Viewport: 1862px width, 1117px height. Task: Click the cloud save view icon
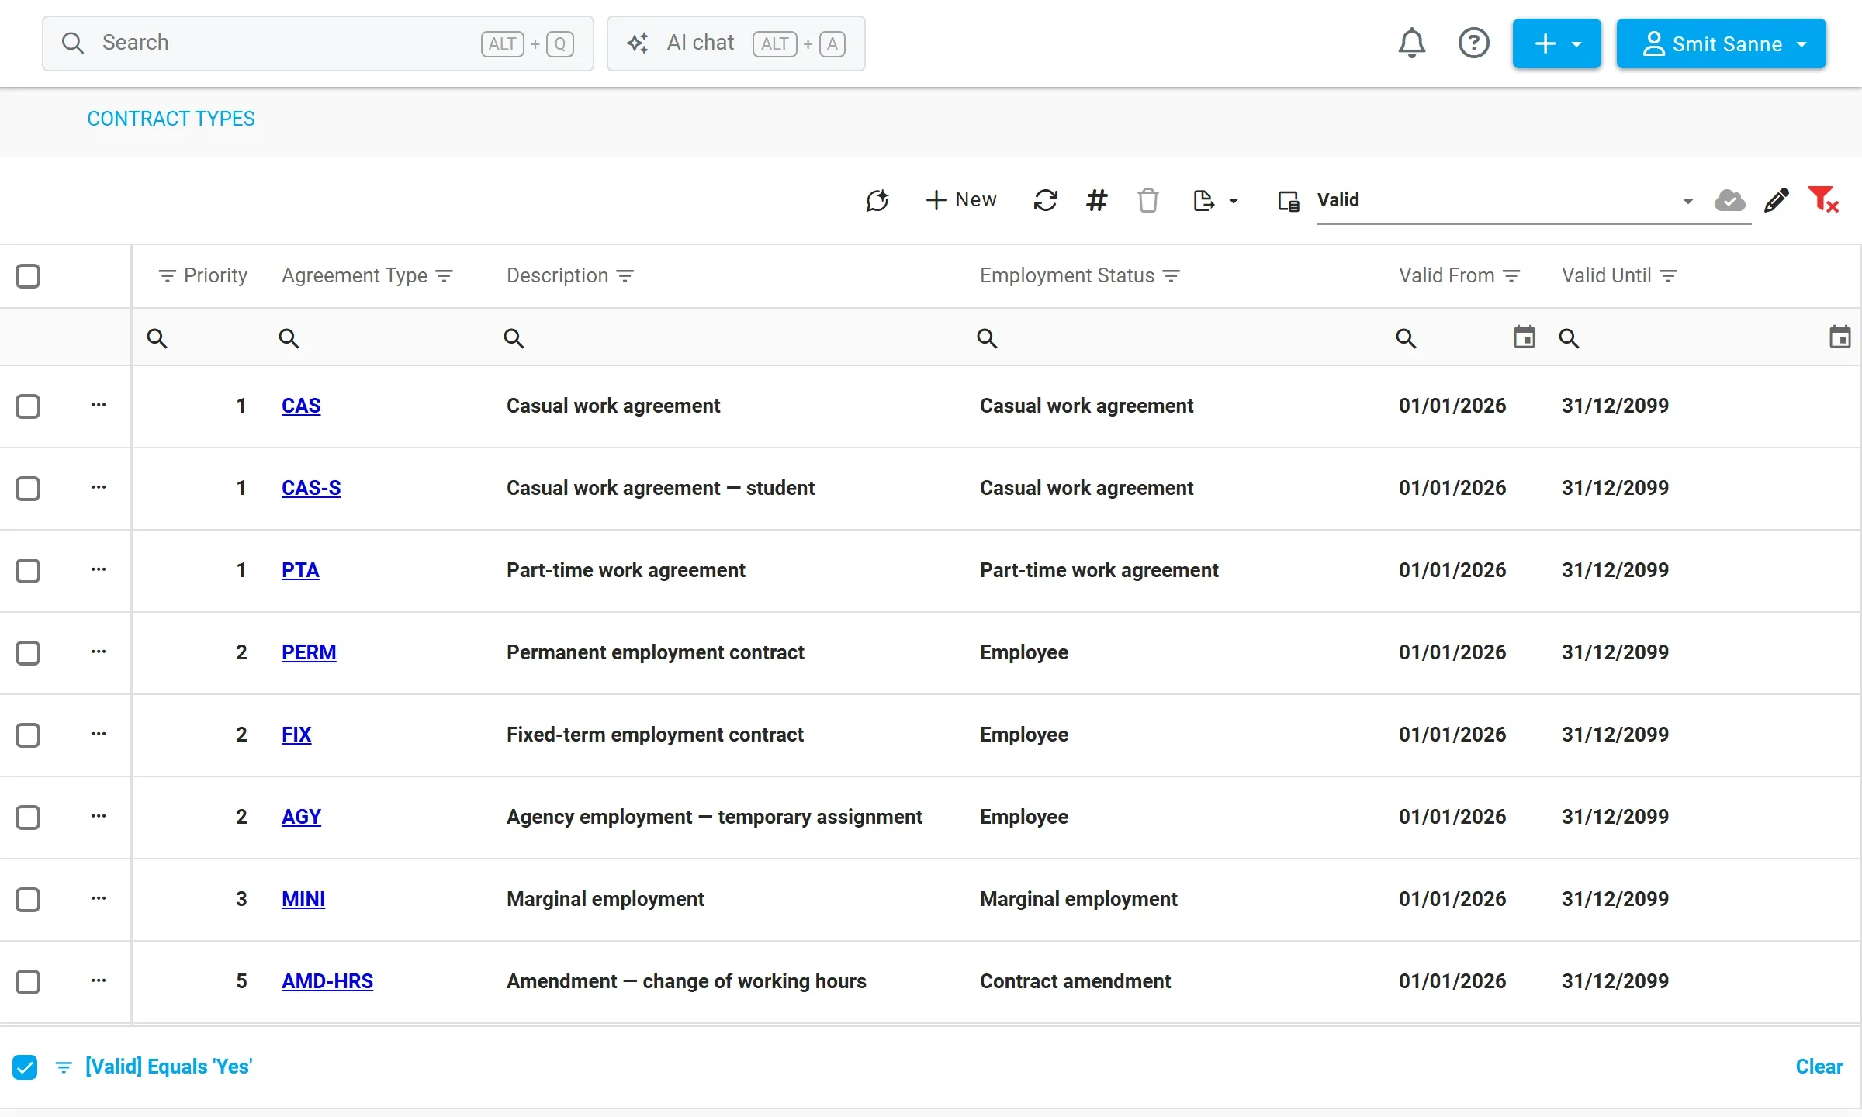(1729, 200)
